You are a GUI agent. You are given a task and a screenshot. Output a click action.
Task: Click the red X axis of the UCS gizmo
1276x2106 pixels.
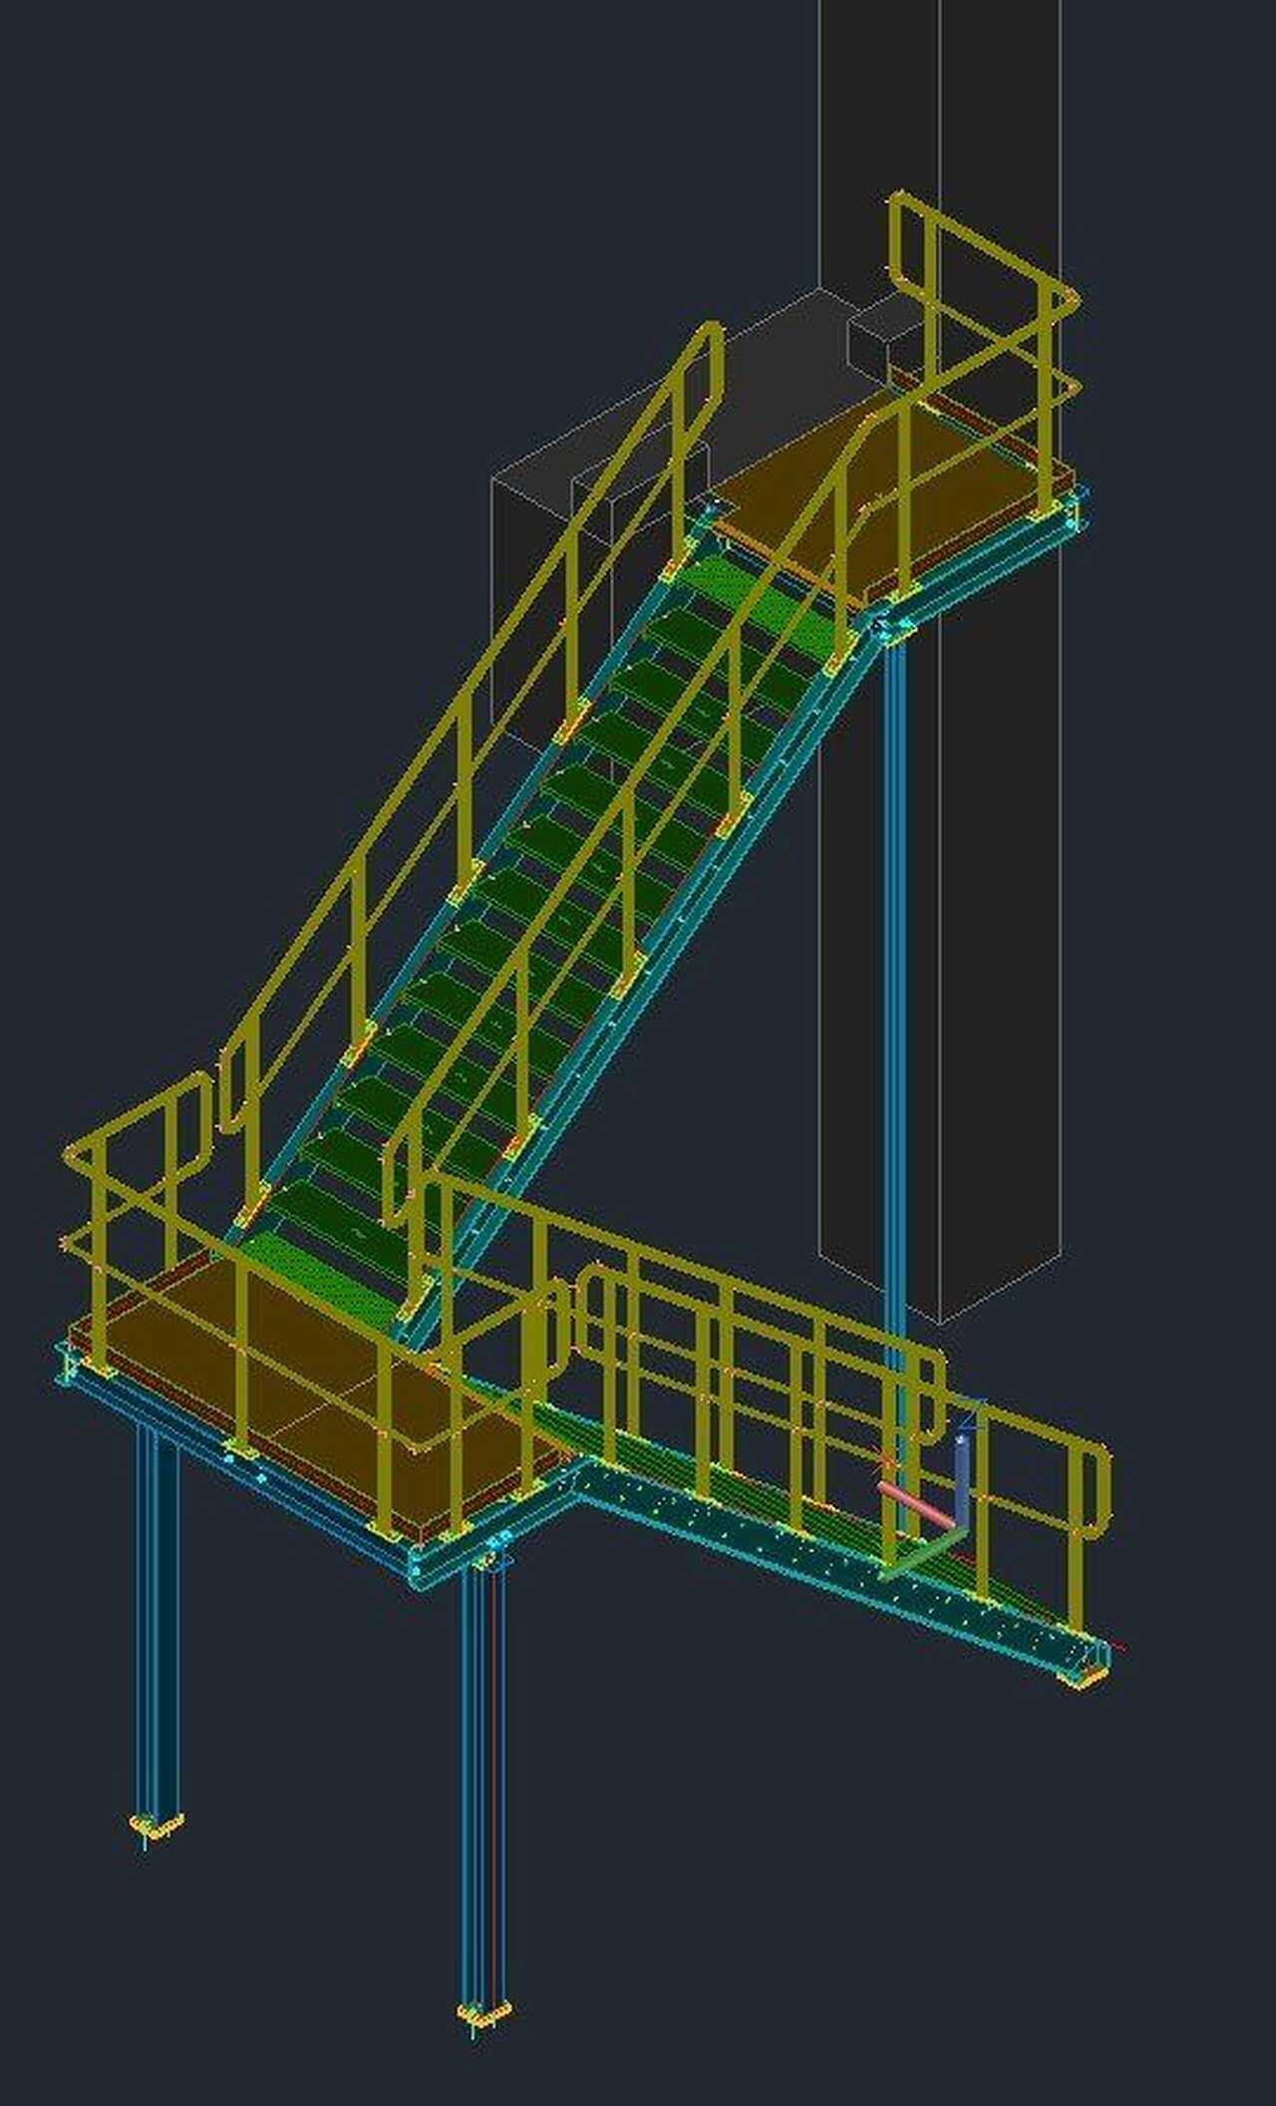[915, 1506]
